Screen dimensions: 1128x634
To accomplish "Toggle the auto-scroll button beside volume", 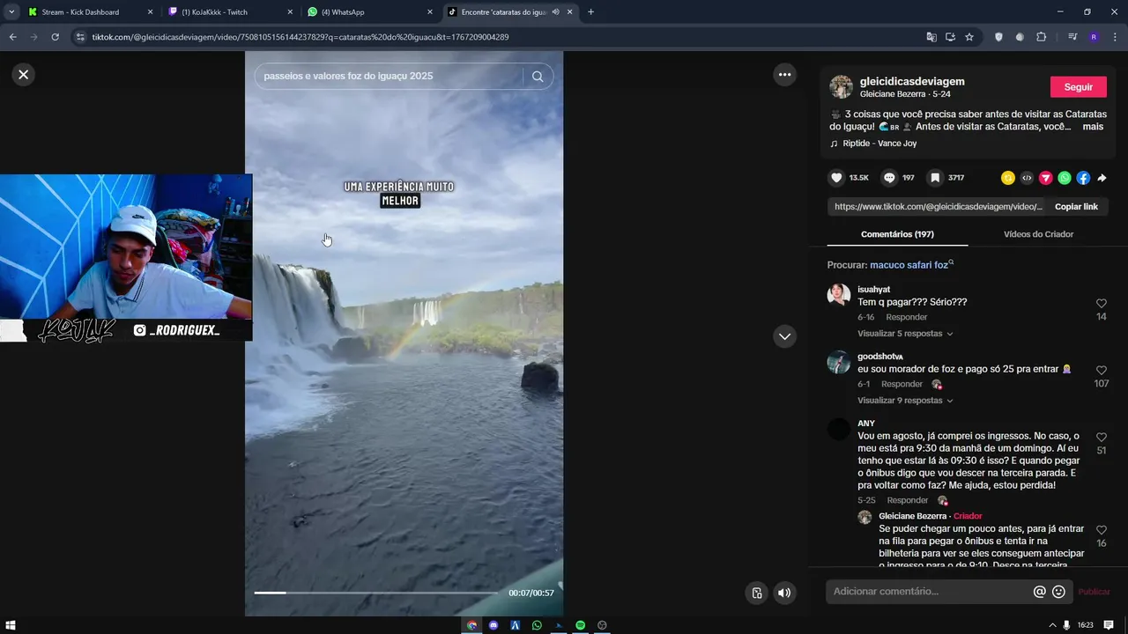I will pyautogui.click(x=756, y=593).
